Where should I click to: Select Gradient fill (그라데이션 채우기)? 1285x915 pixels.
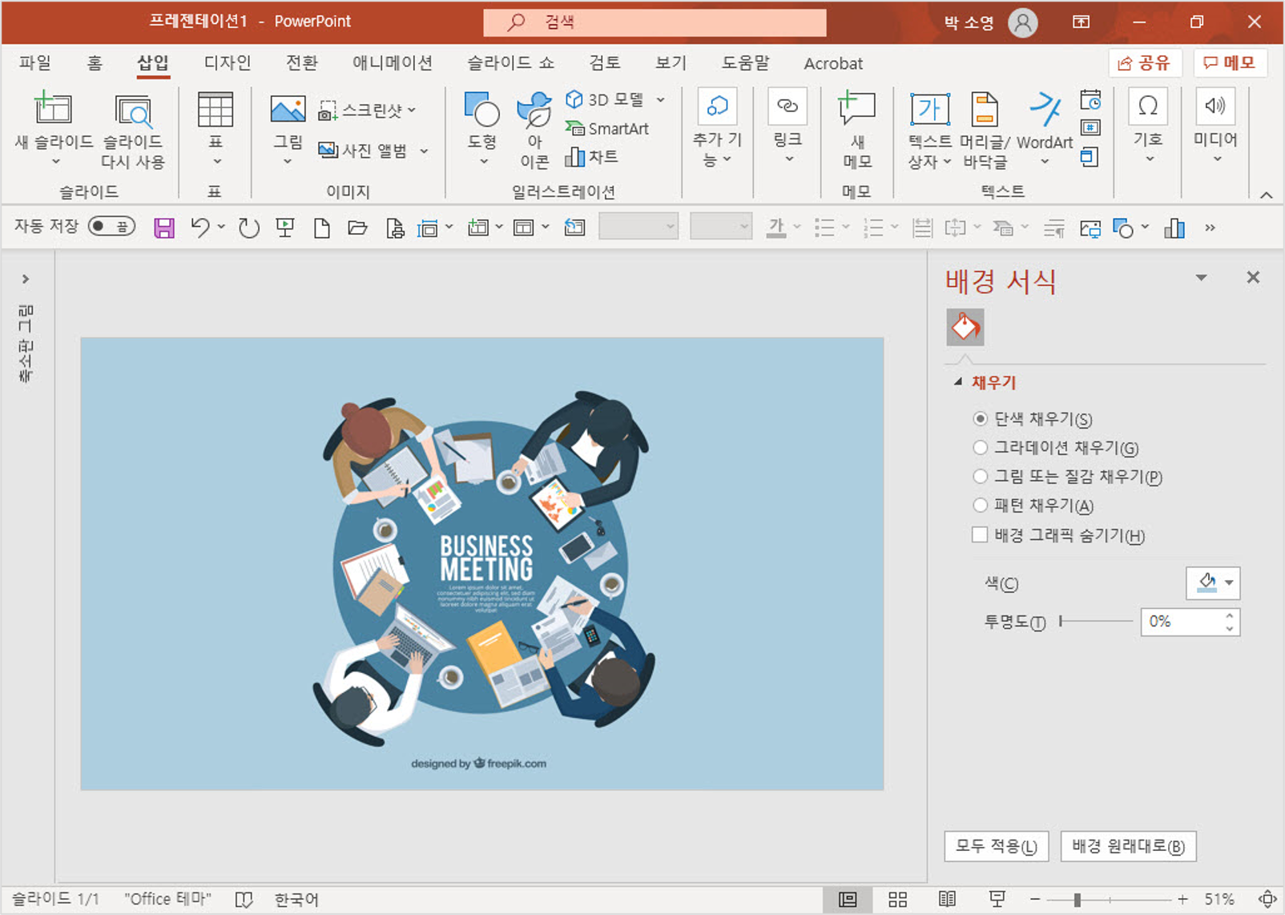(x=980, y=448)
